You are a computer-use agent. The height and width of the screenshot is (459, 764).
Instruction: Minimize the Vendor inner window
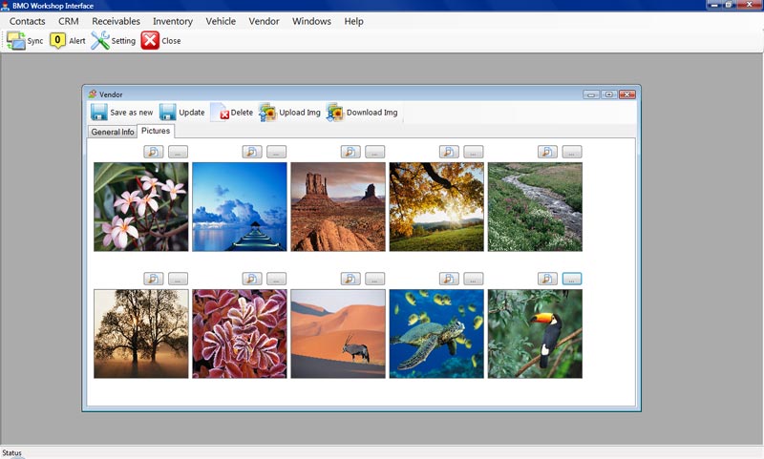pos(591,94)
